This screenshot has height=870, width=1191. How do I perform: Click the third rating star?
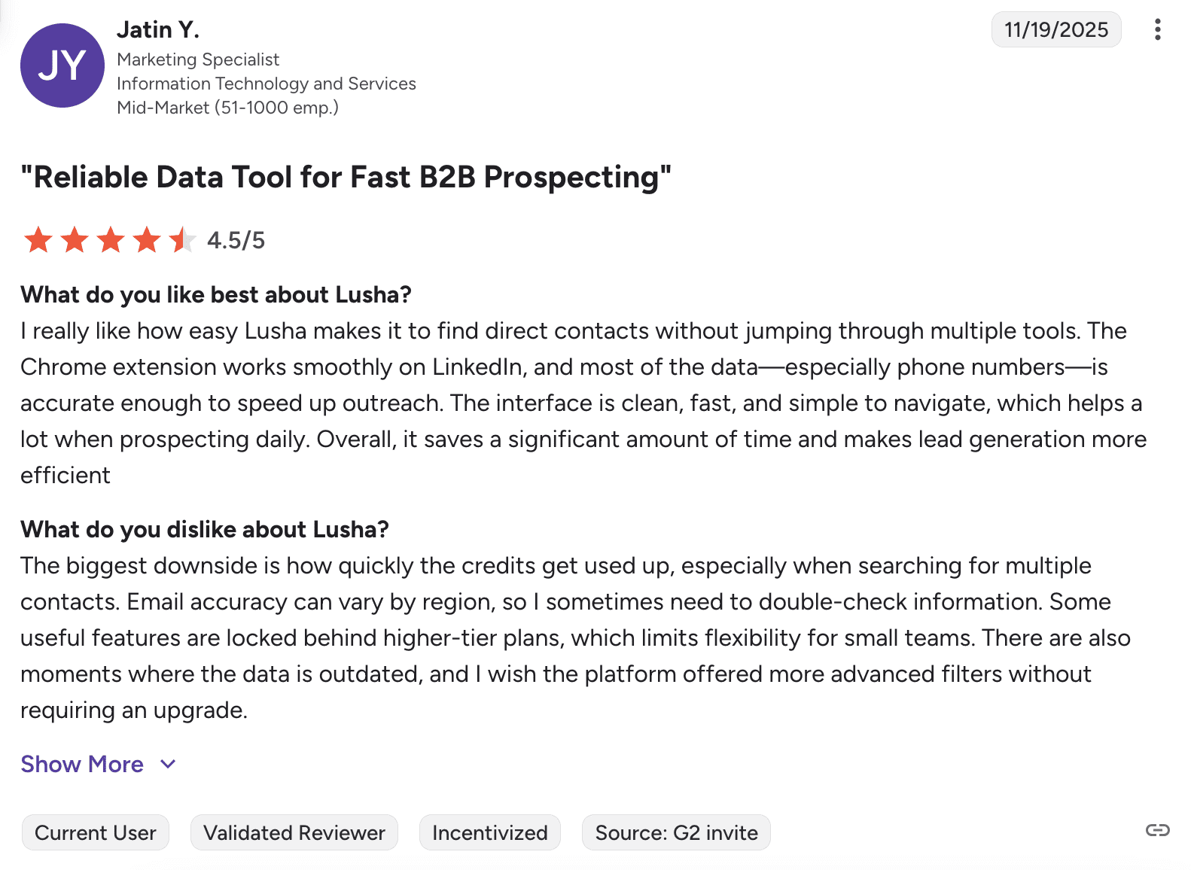[111, 241]
